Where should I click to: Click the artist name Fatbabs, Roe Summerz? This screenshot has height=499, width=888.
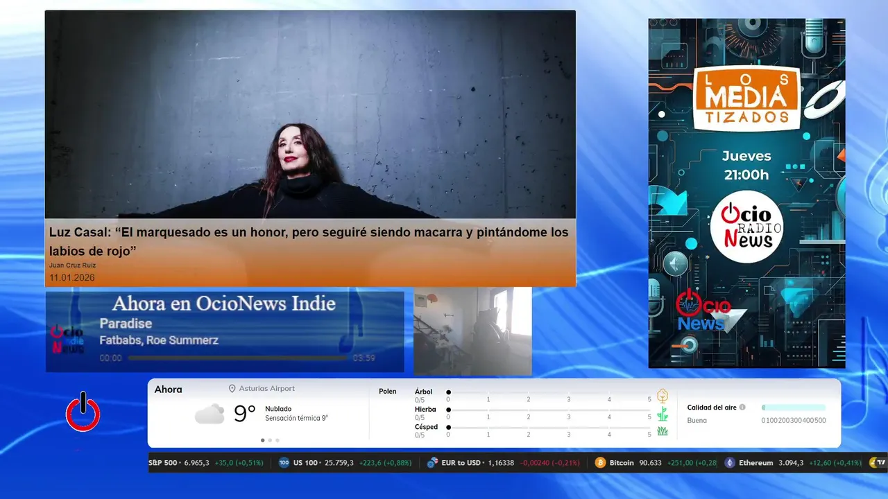point(159,340)
